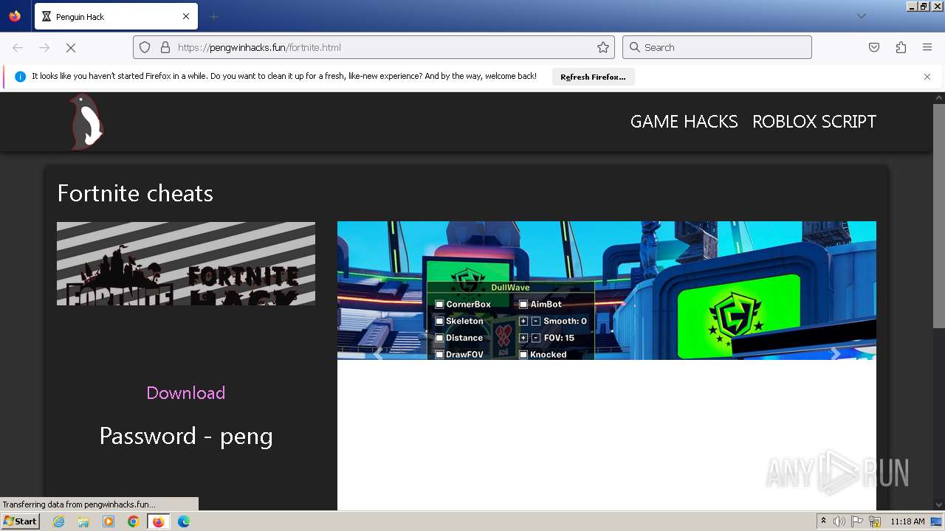Open a new tab with the plus button
Screen dimensions: 945x531
[213, 16]
